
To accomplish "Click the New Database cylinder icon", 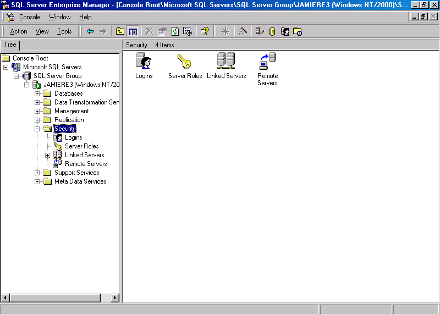I will click(272, 31).
